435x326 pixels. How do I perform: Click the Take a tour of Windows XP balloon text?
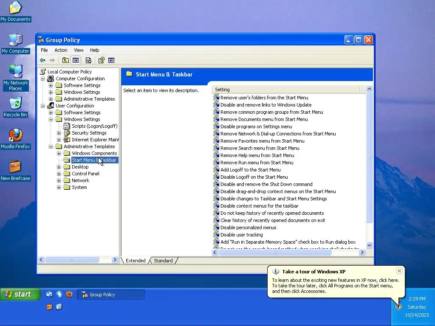(x=314, y=272)
